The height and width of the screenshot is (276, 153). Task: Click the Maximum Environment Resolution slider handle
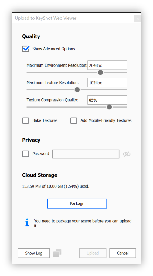coord(100,72)
